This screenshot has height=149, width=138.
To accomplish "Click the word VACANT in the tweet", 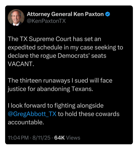I will coord(21,64).
